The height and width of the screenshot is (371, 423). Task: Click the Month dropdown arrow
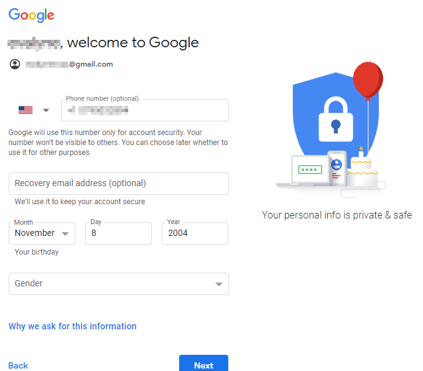pyautogui.click(x=65, y=234)
